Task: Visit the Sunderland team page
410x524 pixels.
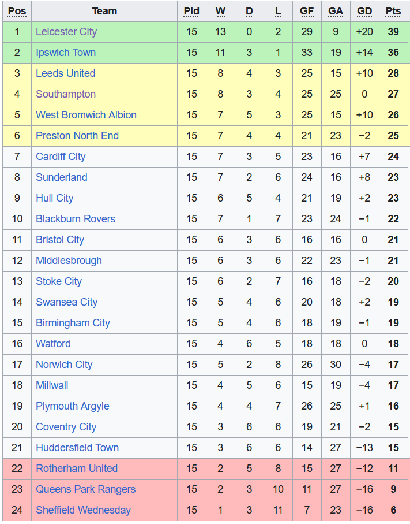Action: (61, 177)
